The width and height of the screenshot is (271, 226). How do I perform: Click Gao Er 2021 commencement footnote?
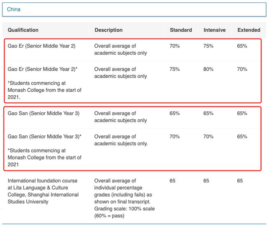45,90
